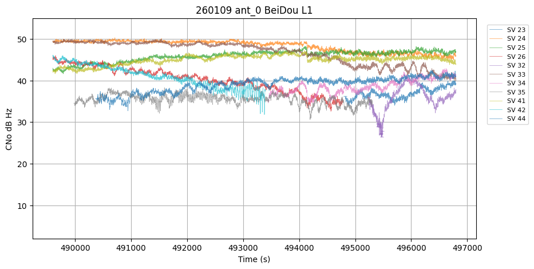Click the plot title '260109 ant_0 BeiDou L1'
This screenshot has width=534, height=269.
[254, 10]
